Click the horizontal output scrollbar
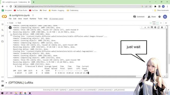170x95 pixels. 75,76
